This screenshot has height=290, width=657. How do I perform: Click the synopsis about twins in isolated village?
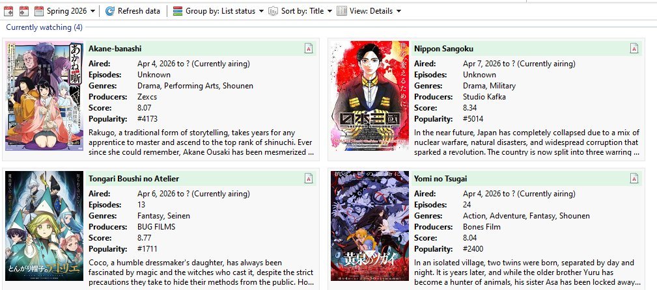point(527,272)
